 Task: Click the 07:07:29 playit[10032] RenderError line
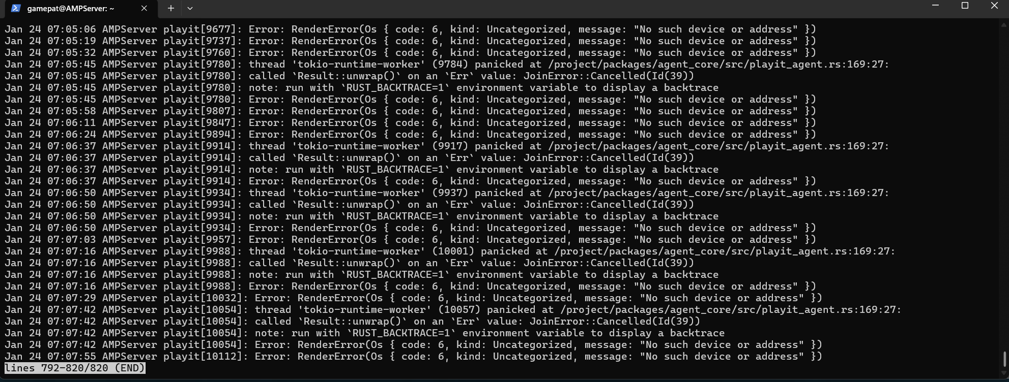(x=413, y=298)
